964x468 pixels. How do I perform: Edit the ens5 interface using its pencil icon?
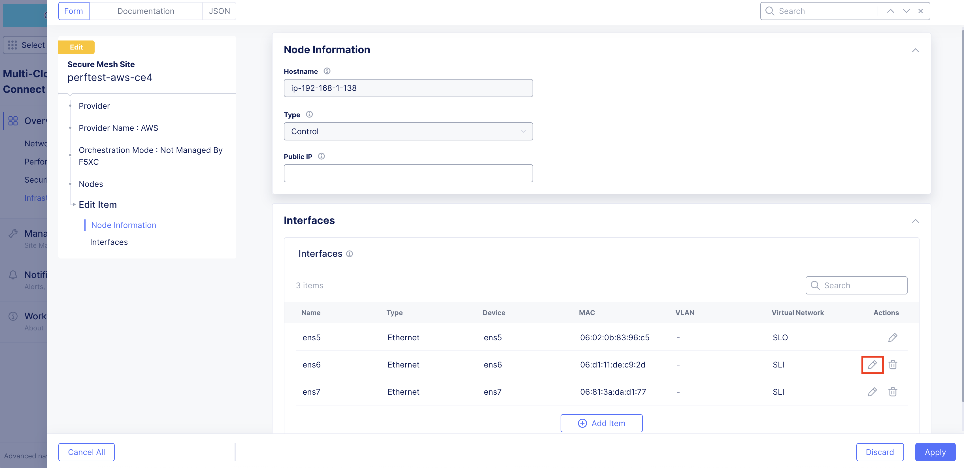pyautogui.click(x=893, y=337)
